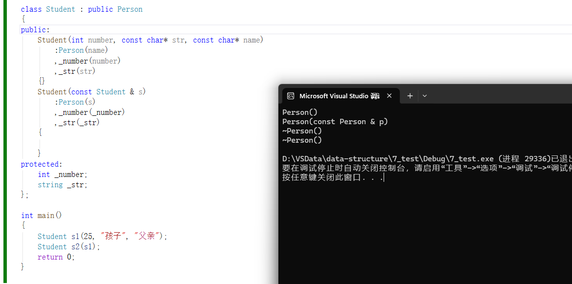
Task: Click 'Student(const Student & s)' copy constructor
Action: 92,92
